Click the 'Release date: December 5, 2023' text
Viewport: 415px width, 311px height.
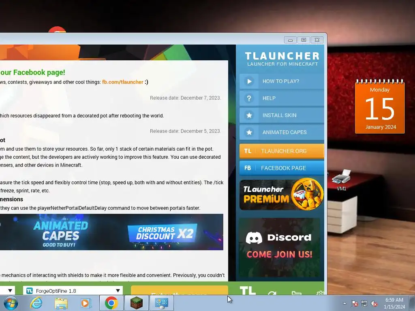click(x=186, y=131)
